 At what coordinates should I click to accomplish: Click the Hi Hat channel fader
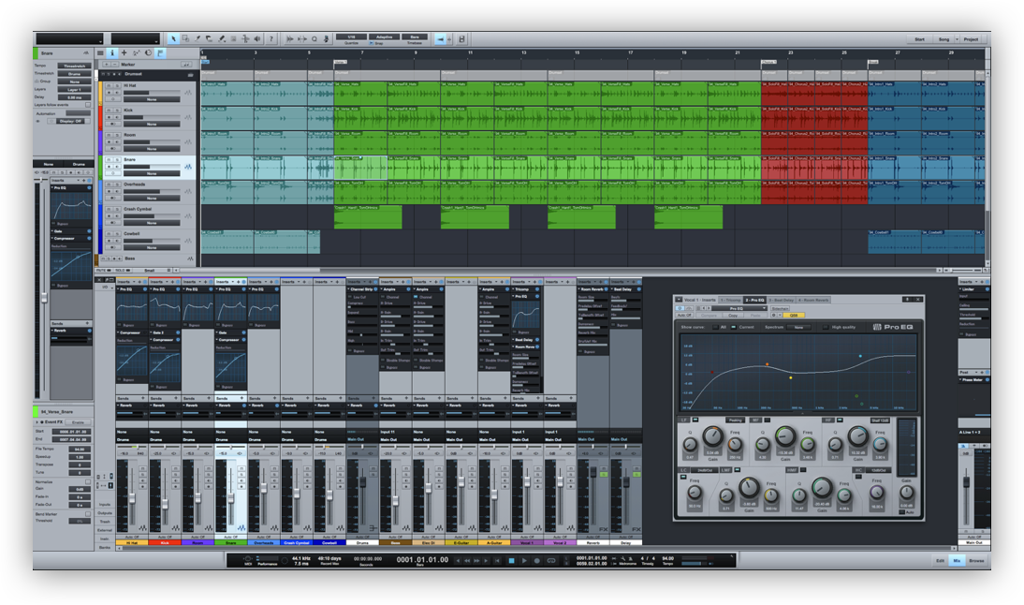click(x=132, y=498)
